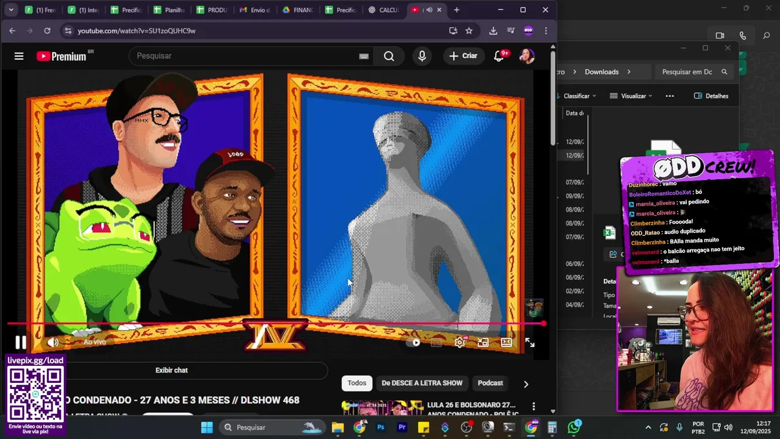
Task: Reload the current page
Action: click(47, 30)
